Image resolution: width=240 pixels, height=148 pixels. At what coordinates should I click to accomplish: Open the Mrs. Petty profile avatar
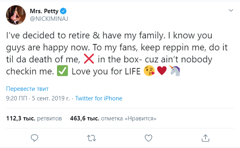[x=16, y=15]
